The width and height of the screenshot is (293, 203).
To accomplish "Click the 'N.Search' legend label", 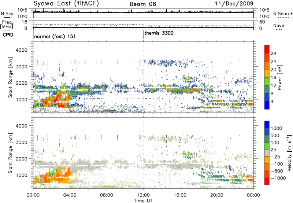I will tap(283, 14).
